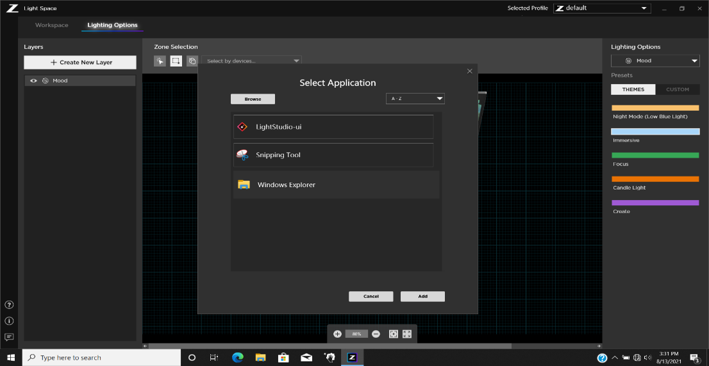The width and height of the screenshot is (709, 366).
Task: Open the feedback chat icon
Action: pyautogui.click(x=9, y=337)
